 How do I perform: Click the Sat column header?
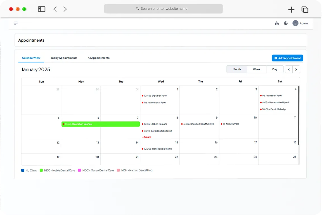(x=280, y=82)
